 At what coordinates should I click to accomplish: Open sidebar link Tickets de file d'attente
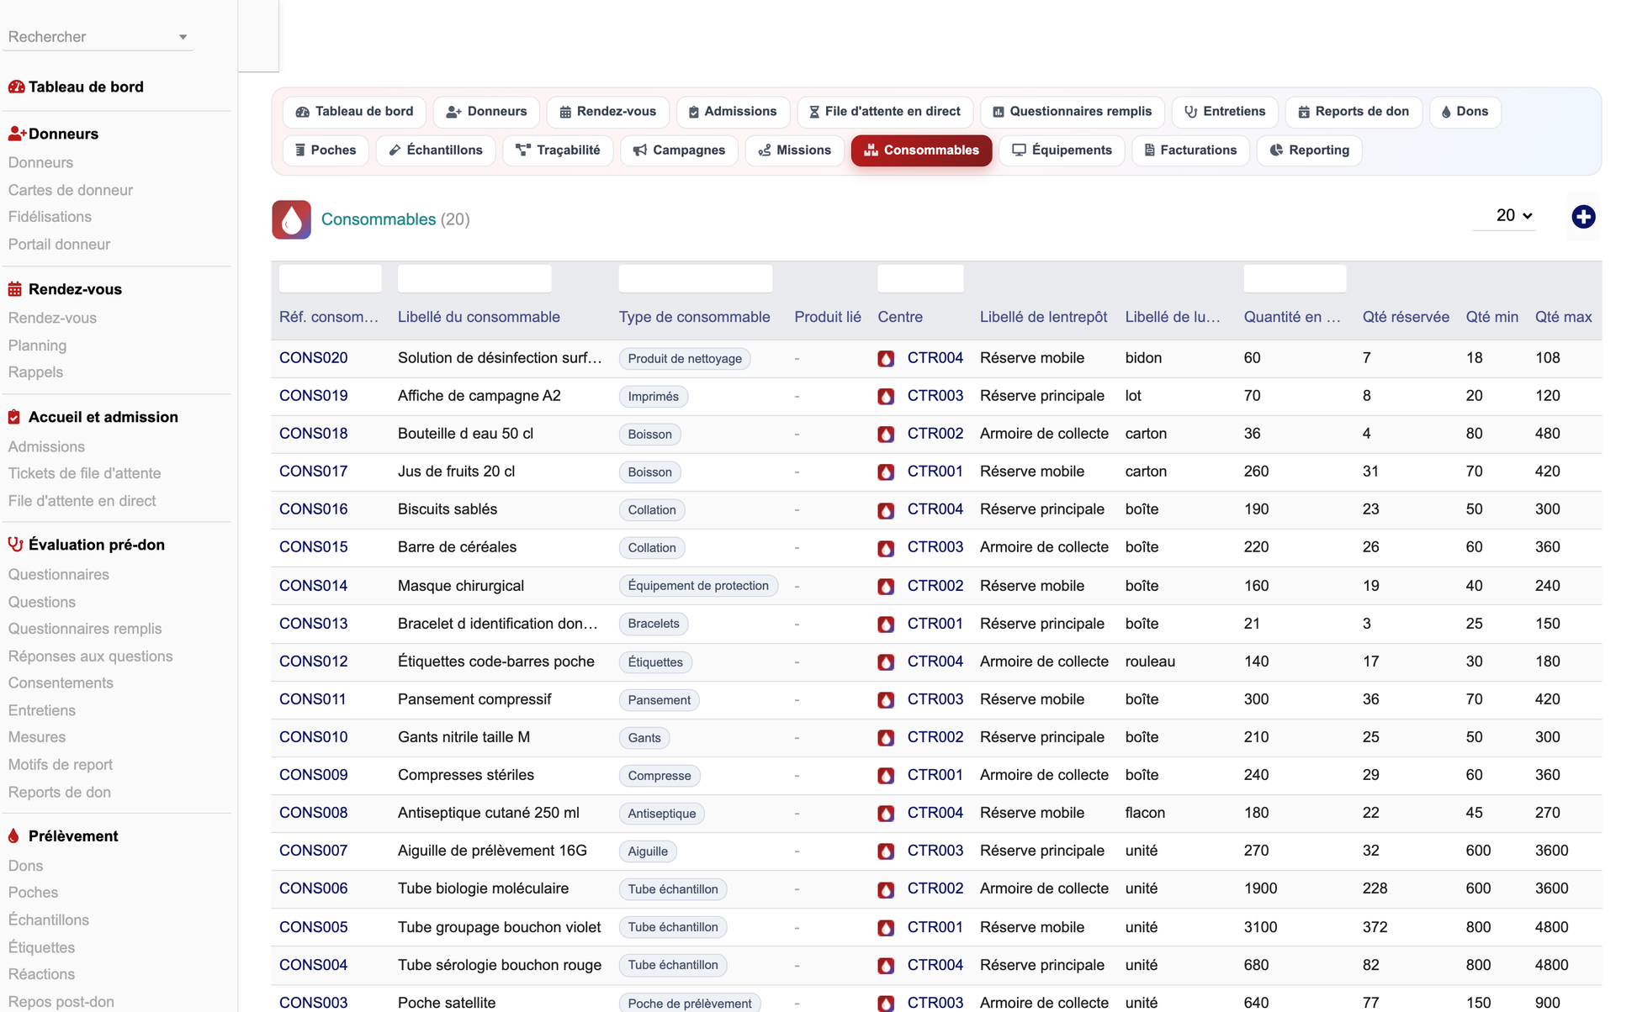pyautogui.click(x=84, y=473)
